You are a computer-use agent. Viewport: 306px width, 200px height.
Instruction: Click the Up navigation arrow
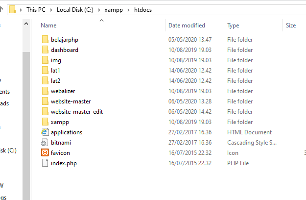(x=1, y=9)
